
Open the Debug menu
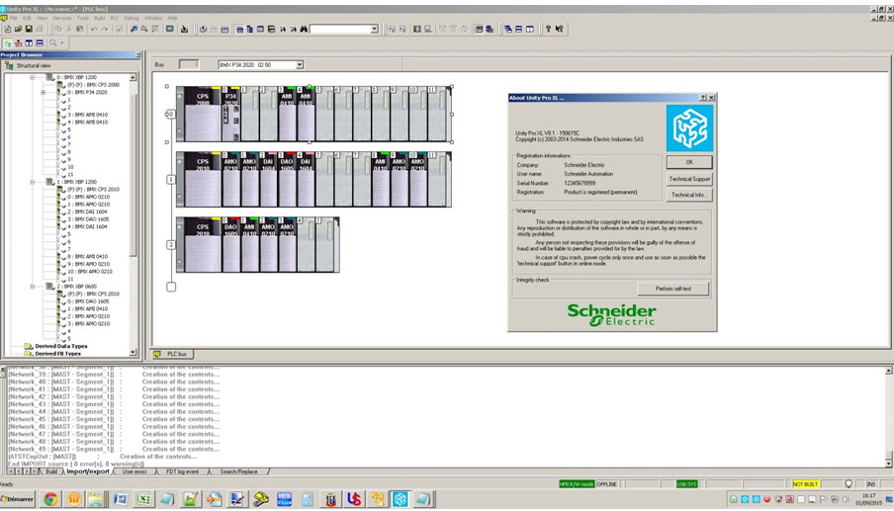pyautogui.click(x=132, y=18)
